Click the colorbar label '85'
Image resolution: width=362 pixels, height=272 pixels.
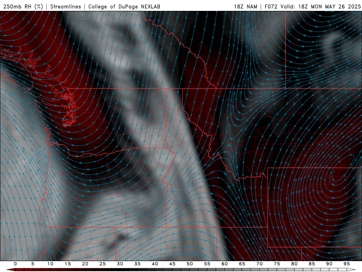[312, 264]
